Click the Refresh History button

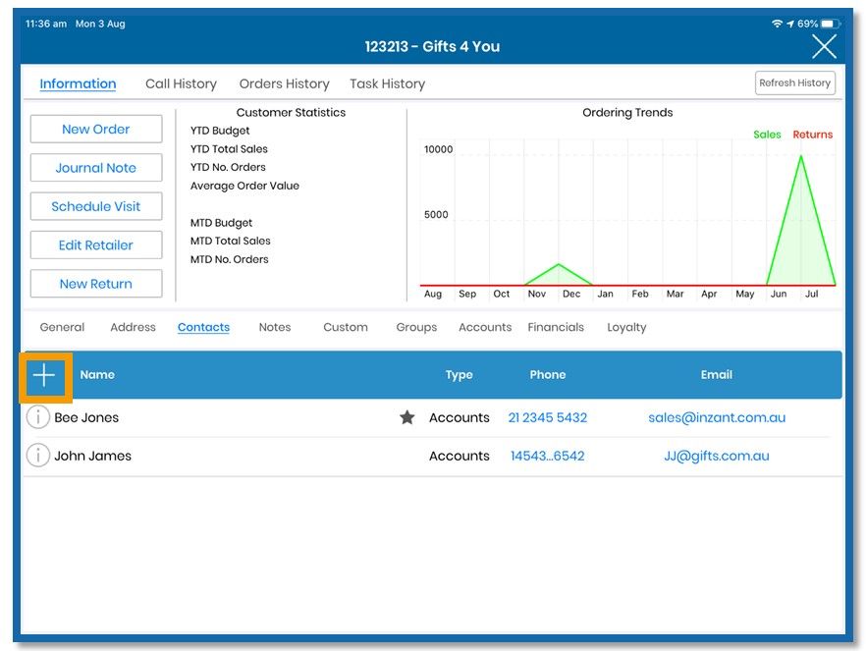click(x=795, y=82)
